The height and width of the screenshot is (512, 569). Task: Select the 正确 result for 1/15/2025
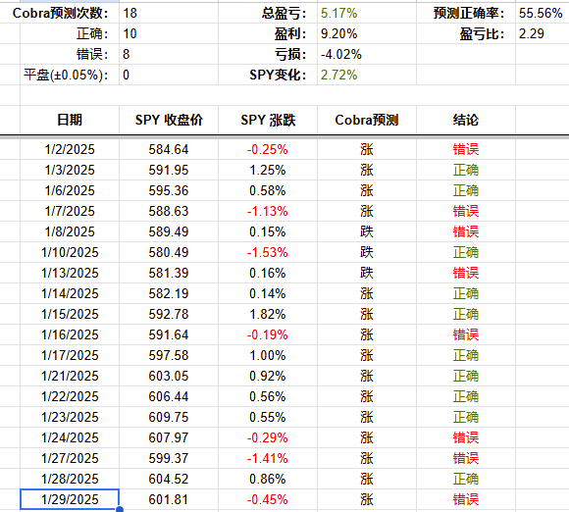pos(466,314)
